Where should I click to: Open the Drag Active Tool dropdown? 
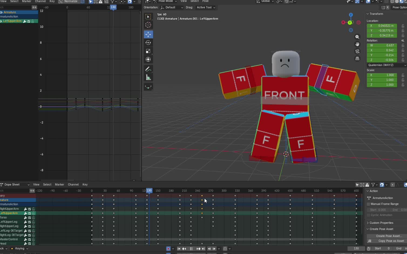pyautogui.click(x=206, y=8)
